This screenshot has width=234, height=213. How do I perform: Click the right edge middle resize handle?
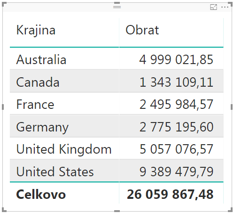tap(232, 107)
